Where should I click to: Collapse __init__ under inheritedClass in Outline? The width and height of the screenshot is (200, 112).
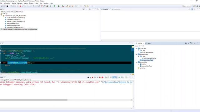coord(139,56)
